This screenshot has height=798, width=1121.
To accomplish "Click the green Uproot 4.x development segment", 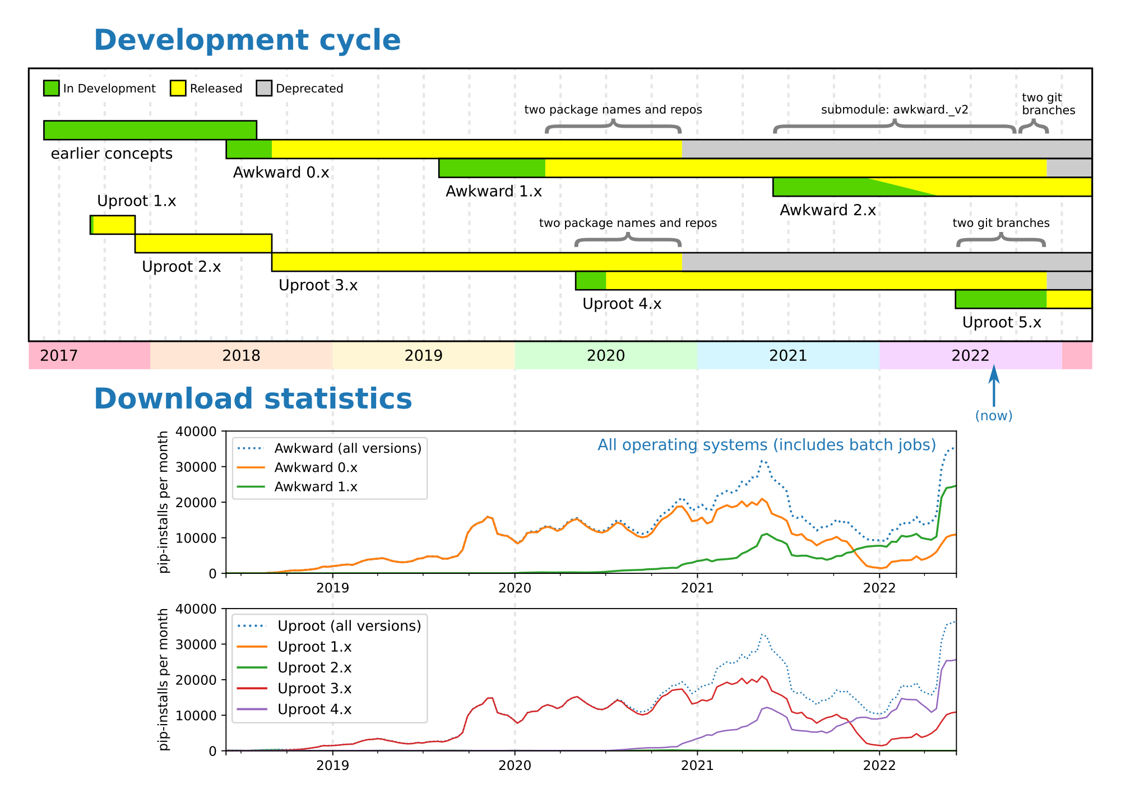I will [x=591, y=281].
